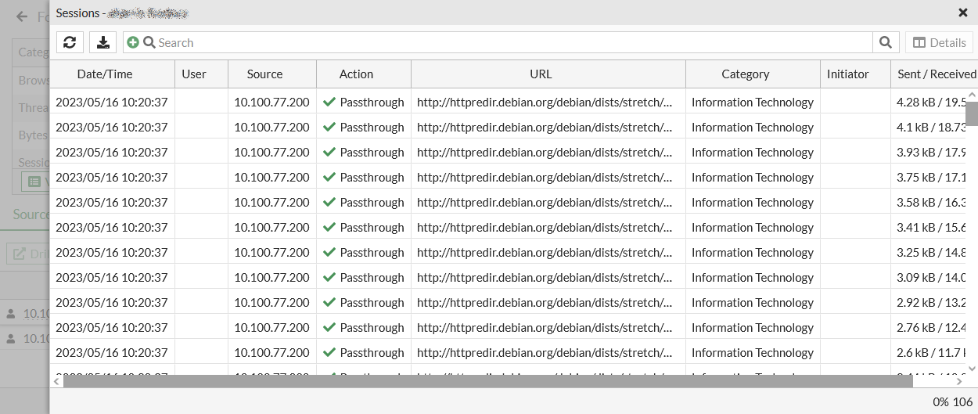Click the magnifier search button at right
Viewport: 978px width, 414px height.
coord(885,42)
